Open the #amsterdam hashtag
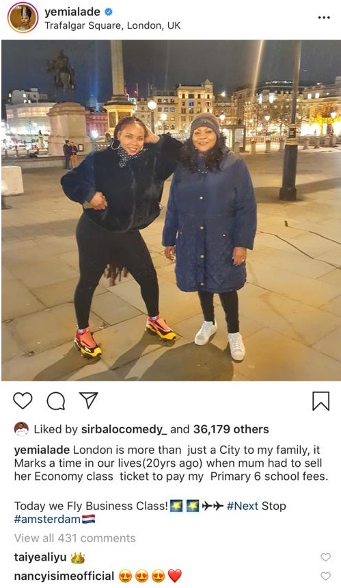The height and width of the screenshot is (588, 341). click(47, 520)
